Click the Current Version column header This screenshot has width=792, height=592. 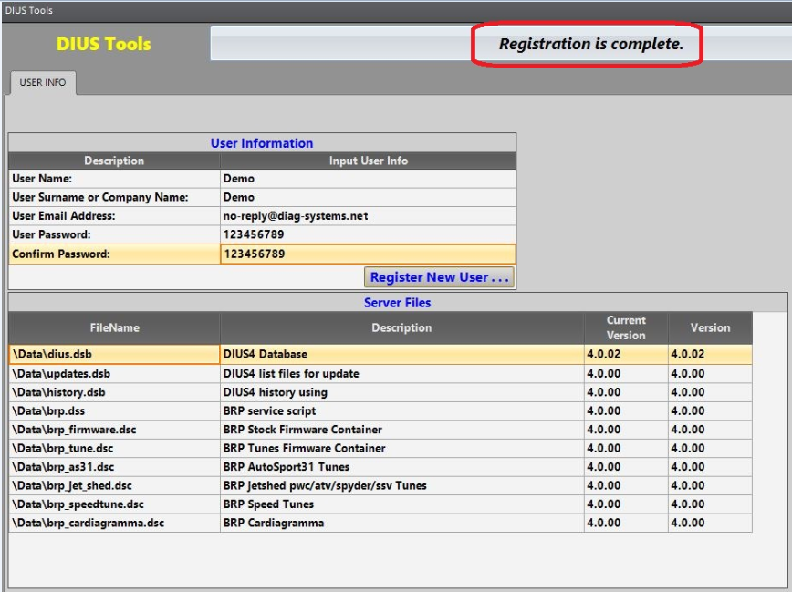pyautogui.click(x=625, y=327)
